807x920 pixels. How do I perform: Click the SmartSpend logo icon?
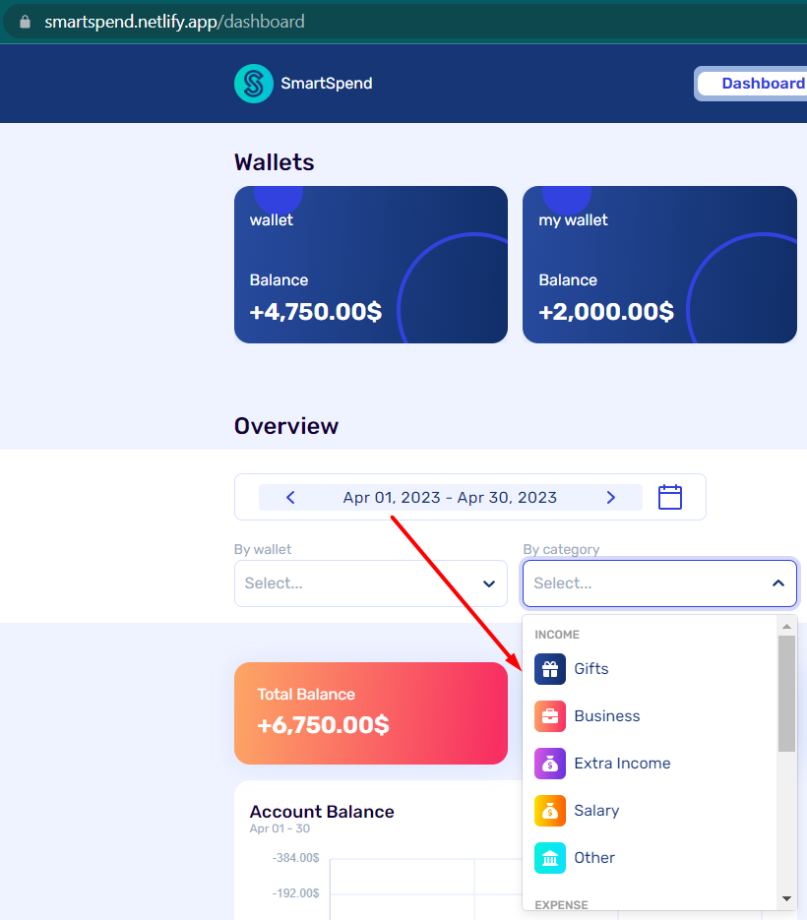click(x=254, y=84)
